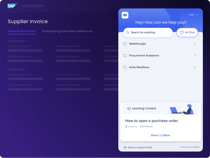Click the lessons document icon
This screenshot has width=210, height=158.
click(x=126, y=127)
